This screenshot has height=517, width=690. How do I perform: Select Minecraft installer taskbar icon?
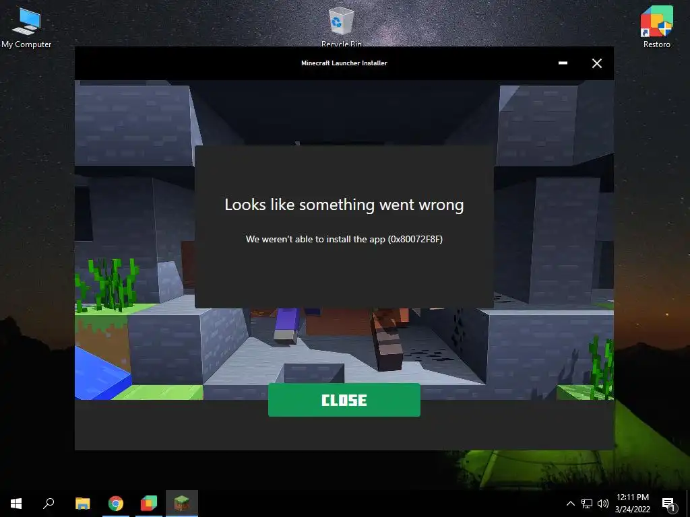point(182,504)
